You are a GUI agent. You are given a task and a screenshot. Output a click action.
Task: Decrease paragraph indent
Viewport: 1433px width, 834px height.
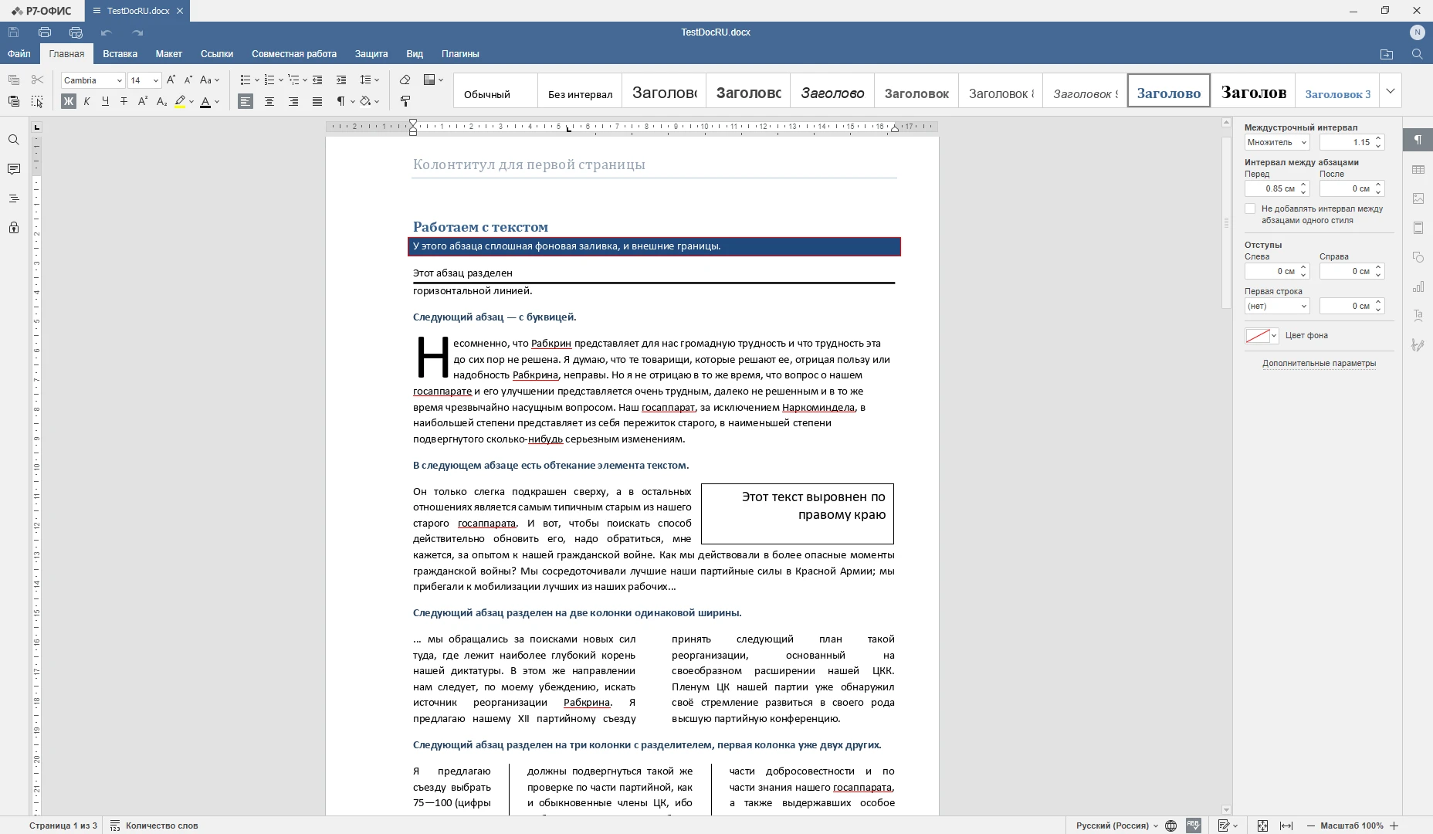coord(317,80)
